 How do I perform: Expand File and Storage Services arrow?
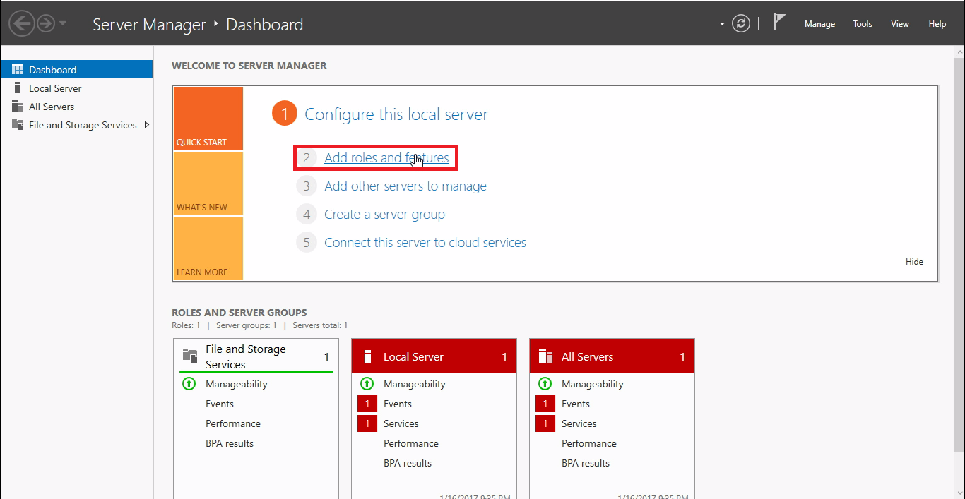tap(146, 125)
